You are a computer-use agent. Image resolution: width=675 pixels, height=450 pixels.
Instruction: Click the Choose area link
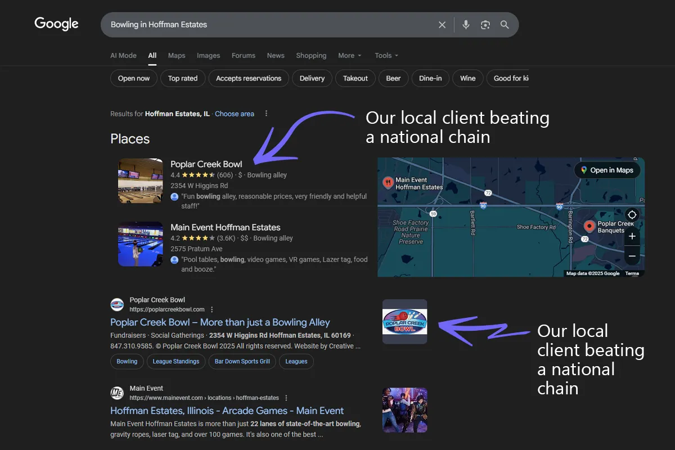tap(235, 114)
